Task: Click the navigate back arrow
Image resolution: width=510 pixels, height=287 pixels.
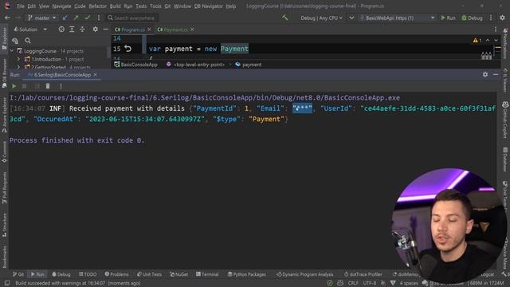Action: [x=7, y=18]
